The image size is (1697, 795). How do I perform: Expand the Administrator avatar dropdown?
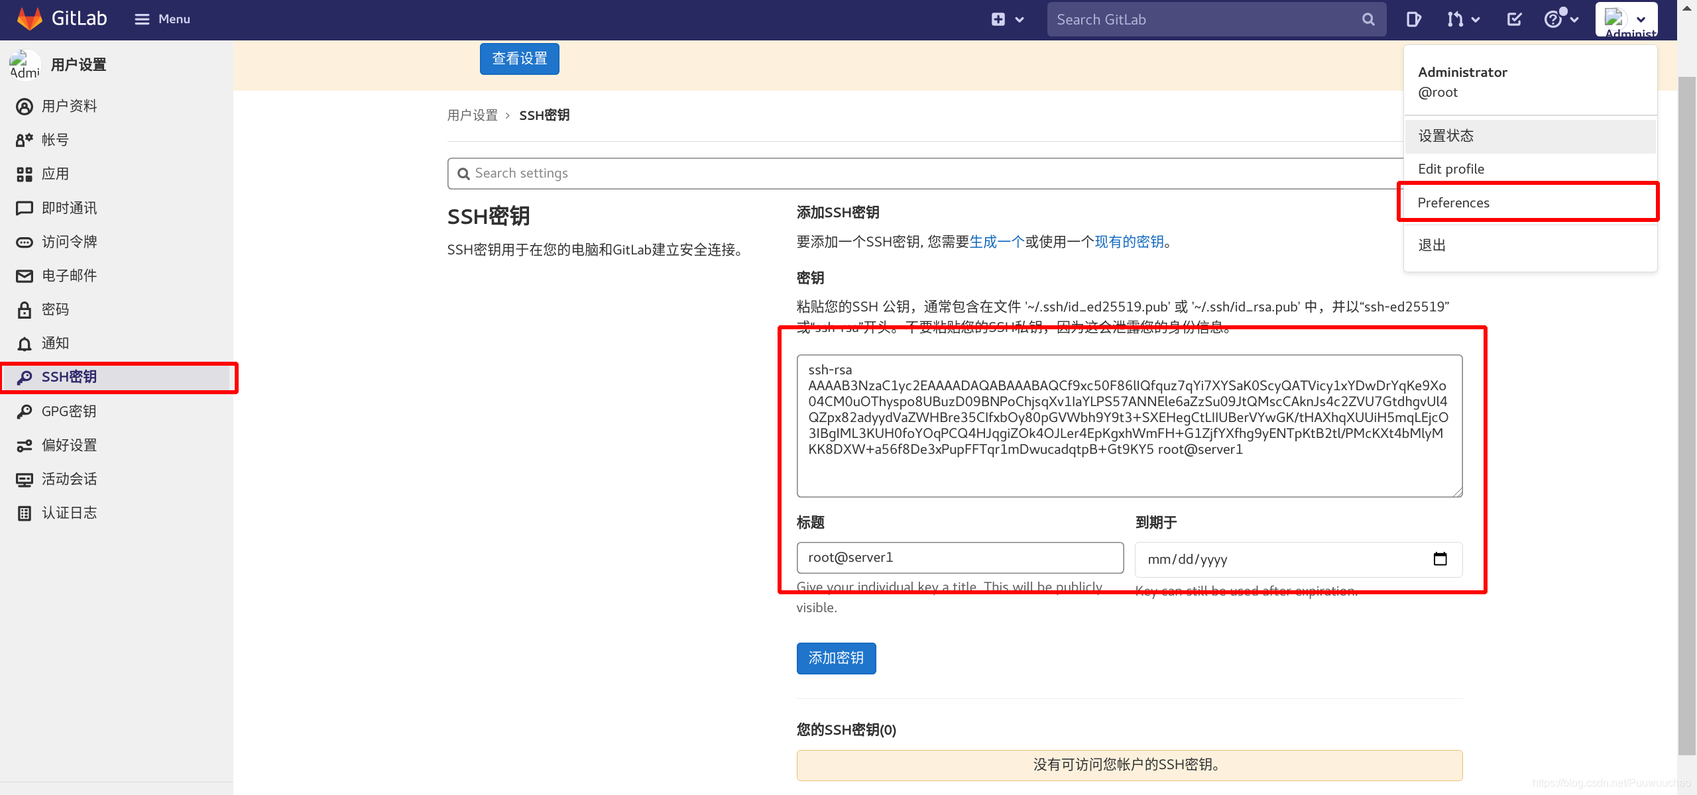coord(1642,19)
